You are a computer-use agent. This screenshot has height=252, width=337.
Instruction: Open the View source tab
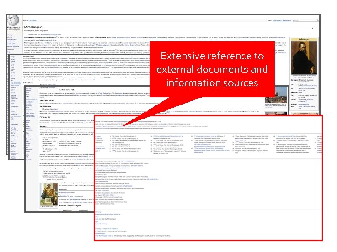[x=278, y=21]
